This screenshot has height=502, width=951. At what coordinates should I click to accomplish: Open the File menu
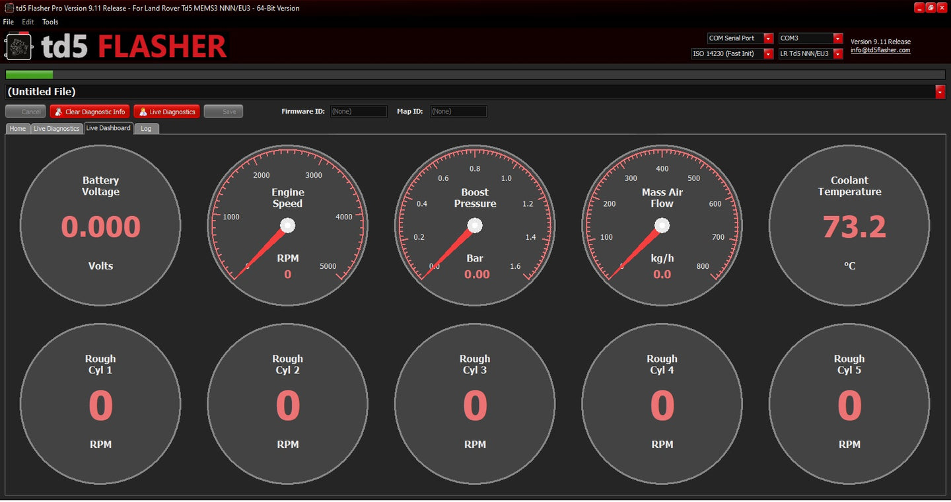coord(9,22)
